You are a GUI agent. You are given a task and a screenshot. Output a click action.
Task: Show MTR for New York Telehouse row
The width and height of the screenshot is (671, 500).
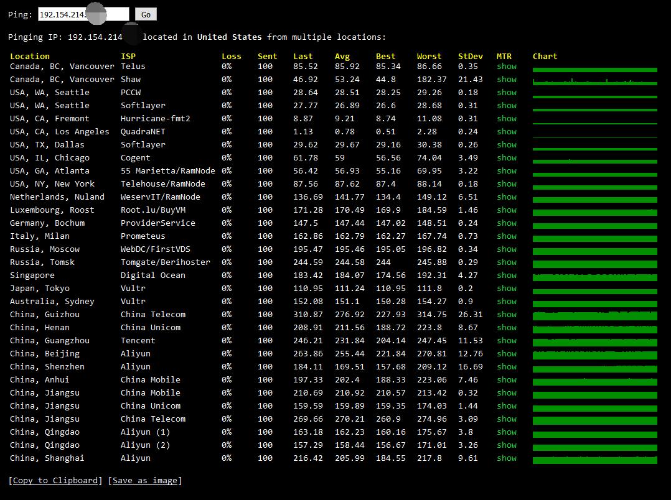pyautogui.click(x=507, y=184)
